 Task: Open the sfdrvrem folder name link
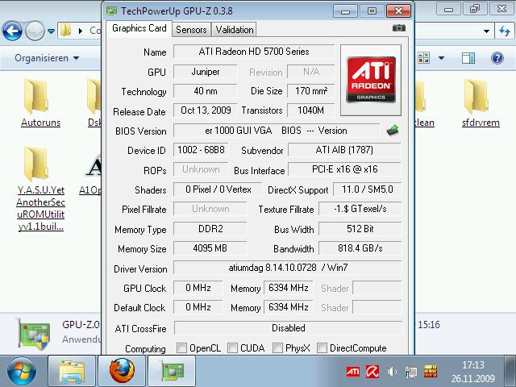[x=481, y=123]
